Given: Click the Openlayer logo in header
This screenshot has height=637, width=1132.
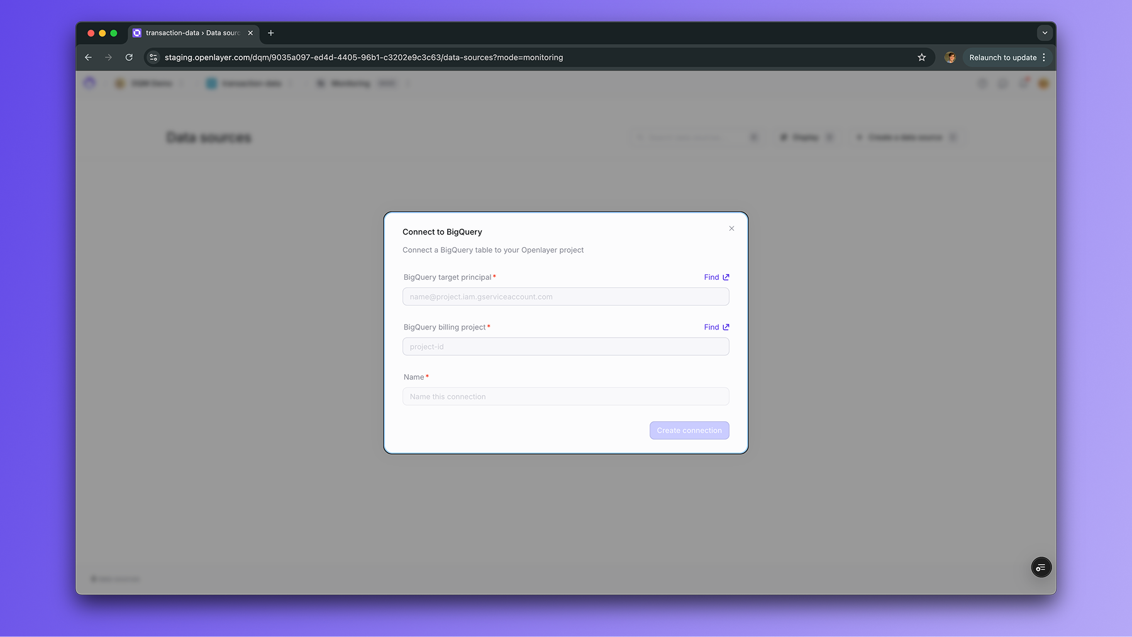Looking at the screenshot, I should [89, 83].
